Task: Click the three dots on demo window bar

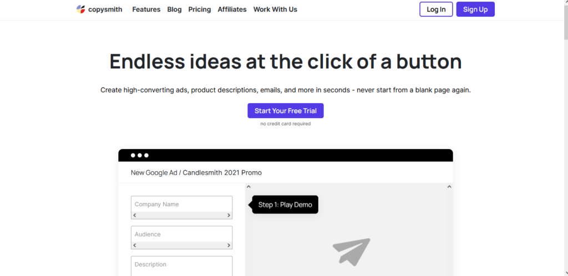Action: coord(140,156)
